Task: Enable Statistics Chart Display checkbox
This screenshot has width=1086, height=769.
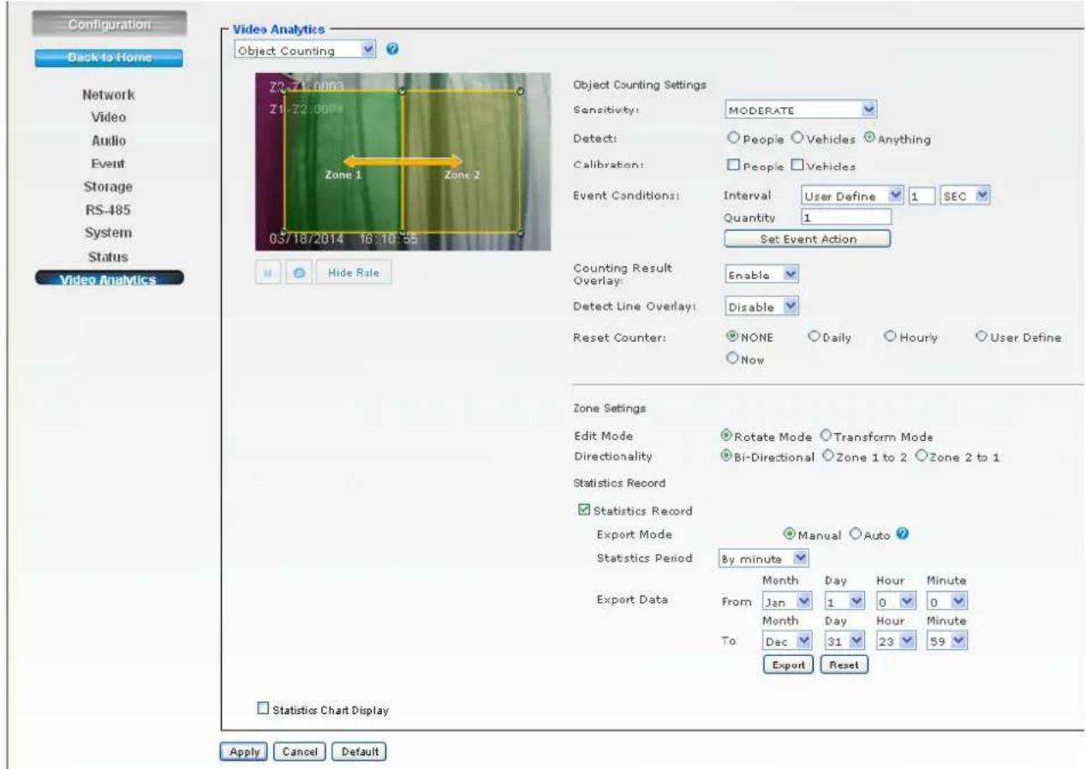Action: 264,708
